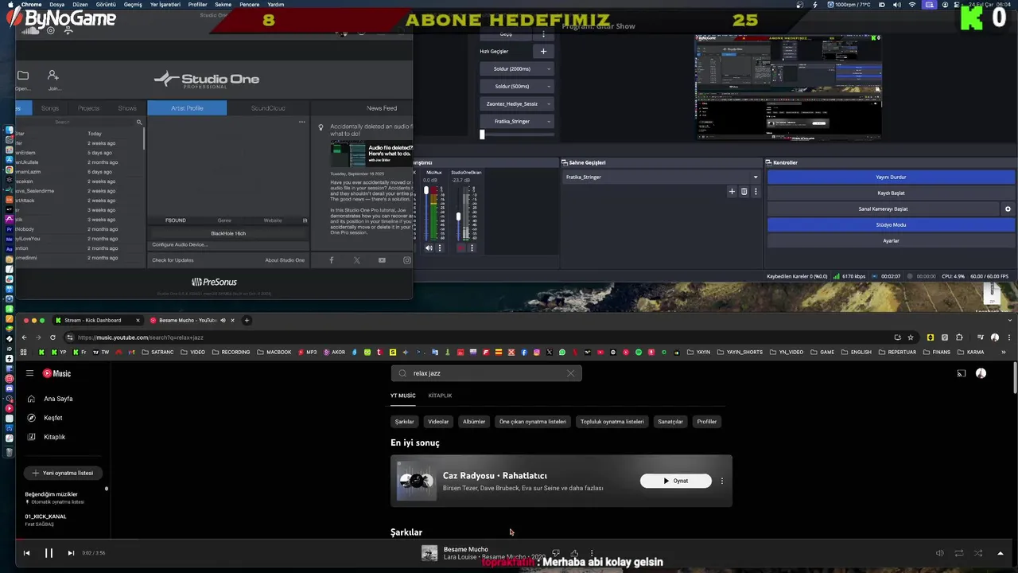Open the YouTube Music hamburger menu
Image resolution: width=1018 pixels, height=573 pixels.
point(29,373)
